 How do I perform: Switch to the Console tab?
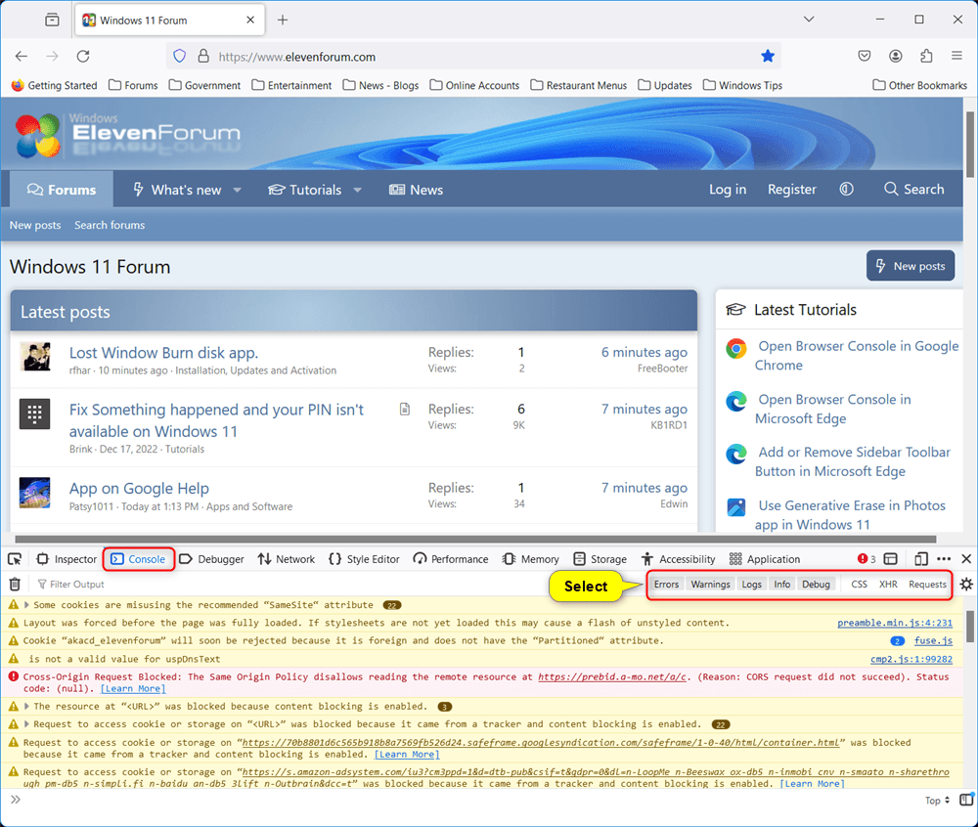(139, 559)
